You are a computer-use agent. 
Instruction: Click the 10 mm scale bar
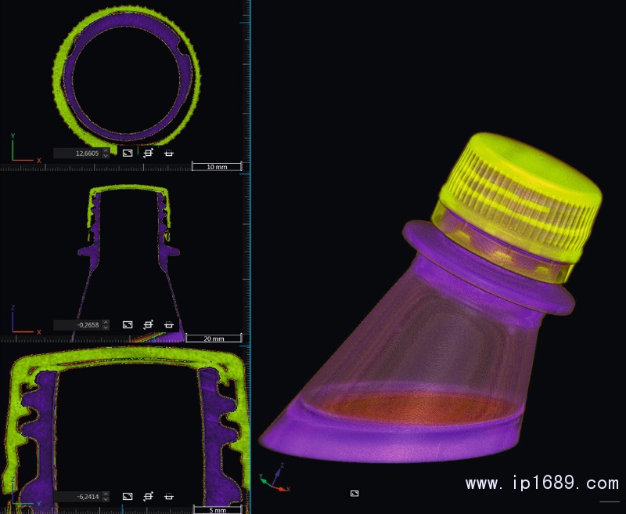point(217,167)
